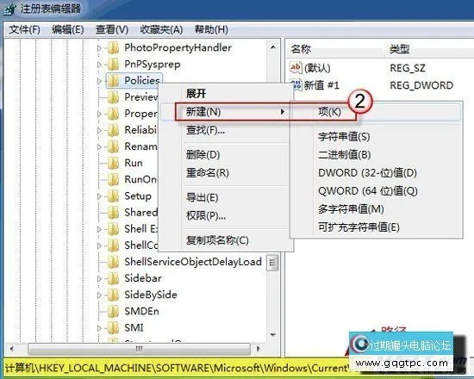Select DWORD (32-位)值(D) in the submenu
The width and height of the screenshot is (474, 379).
[x=376, y=173]
